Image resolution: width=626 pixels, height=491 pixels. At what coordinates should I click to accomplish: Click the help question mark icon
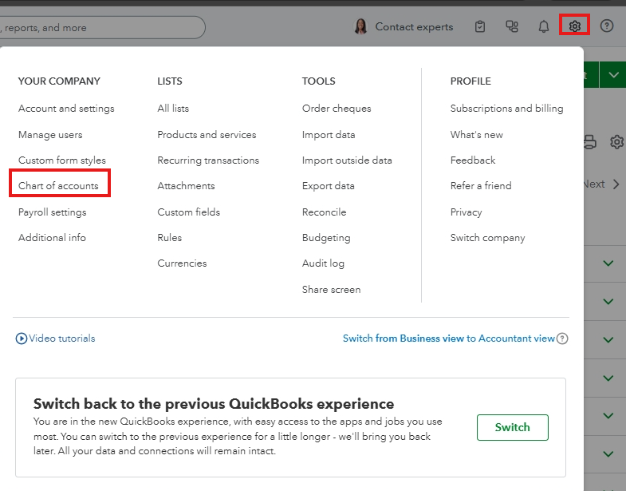[x=607, y=26]
